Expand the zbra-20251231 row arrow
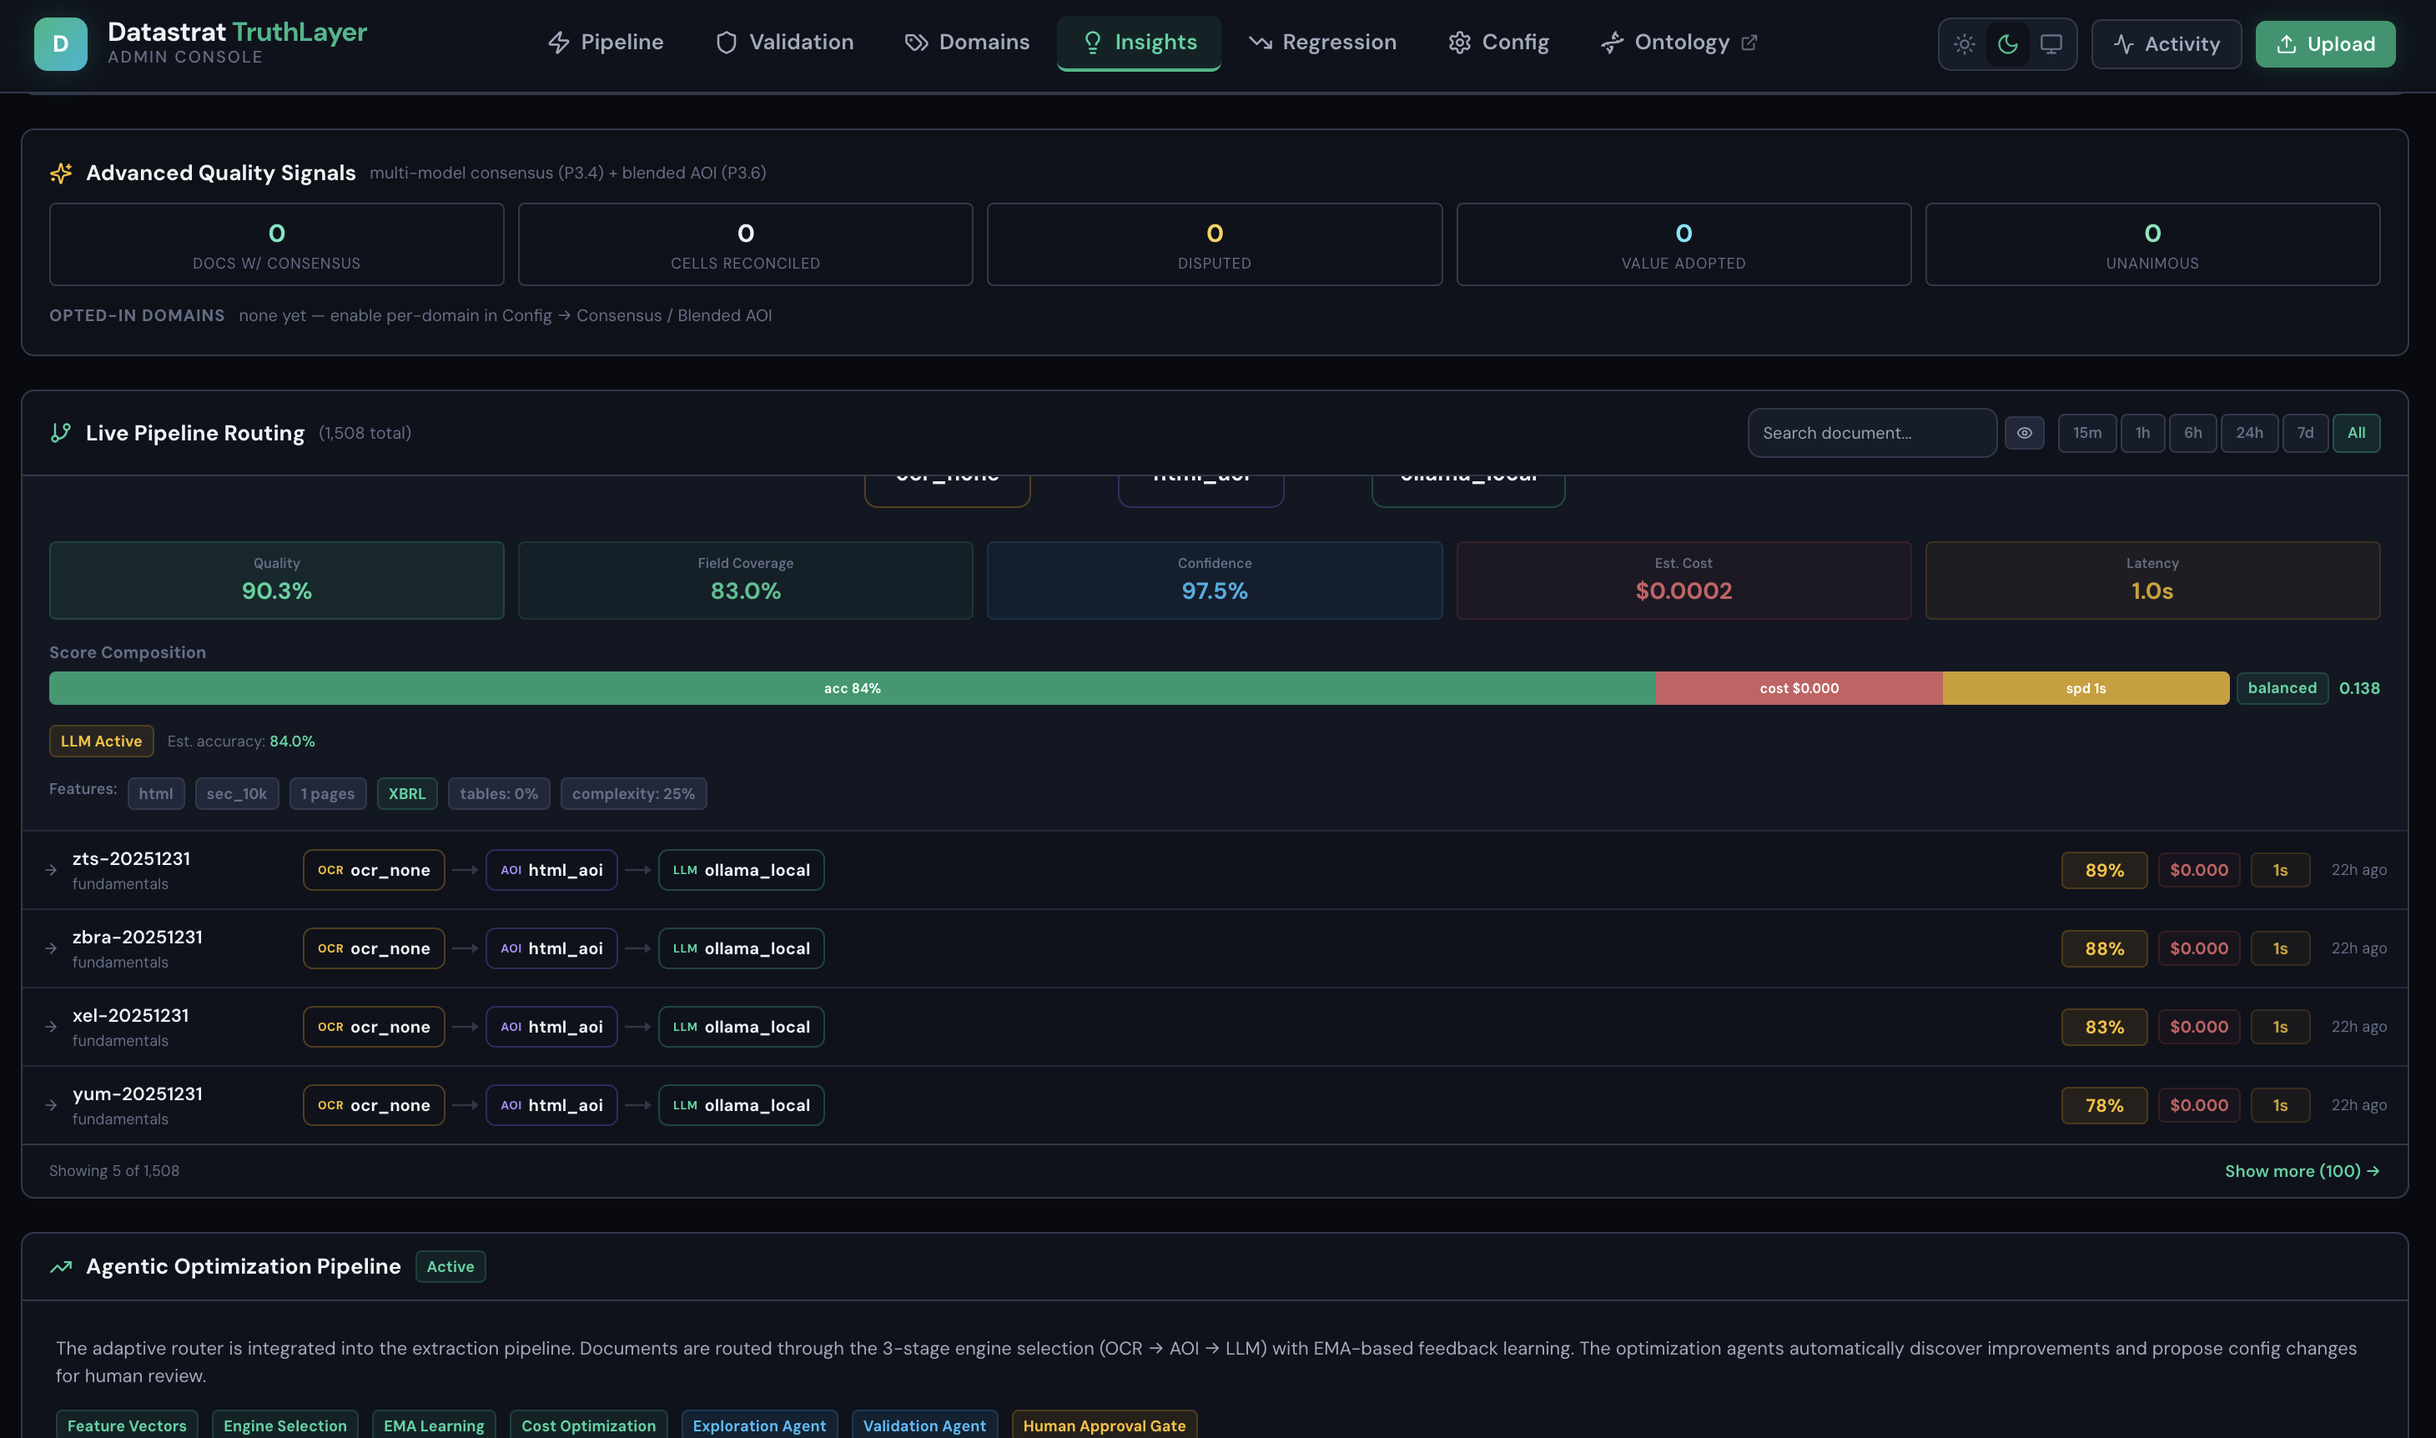The height and width of the screenshot is (1438, 2436). pos(52,948)
